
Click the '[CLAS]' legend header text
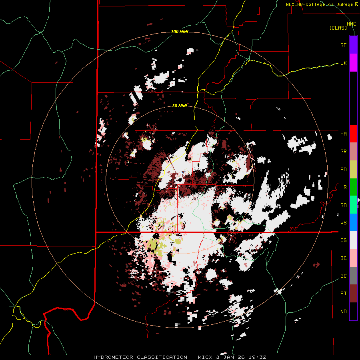coord(338,28)
